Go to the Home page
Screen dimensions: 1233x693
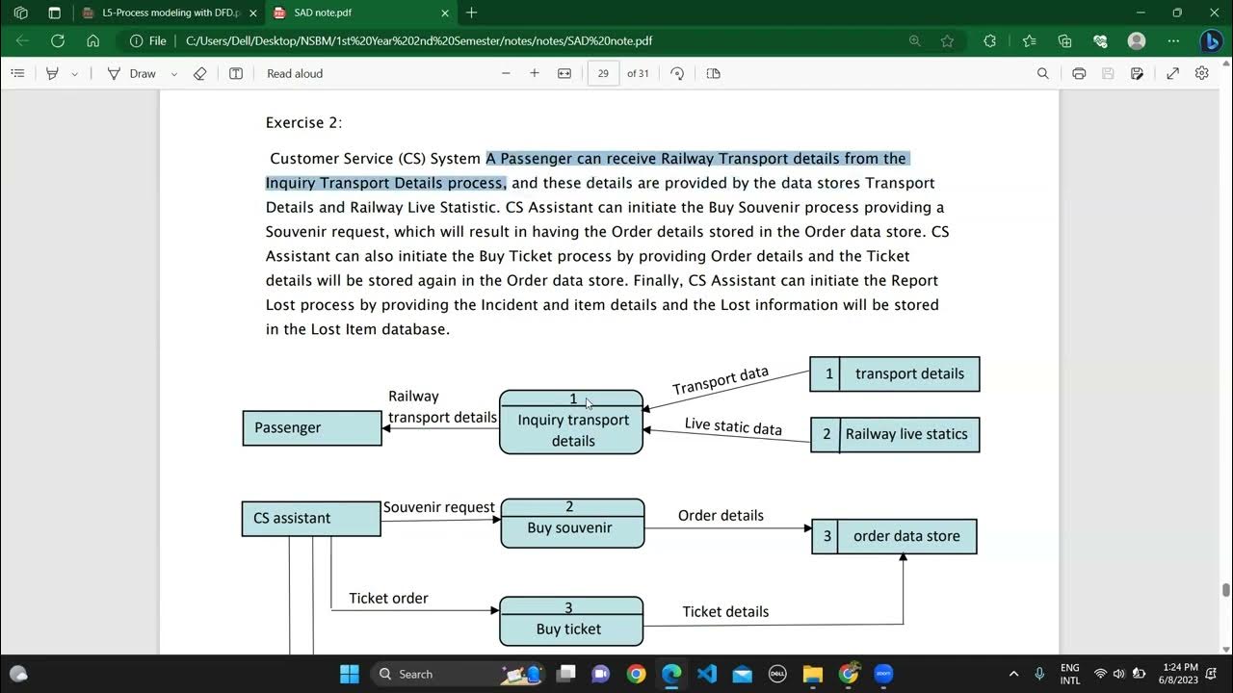[x=92, y=41]
